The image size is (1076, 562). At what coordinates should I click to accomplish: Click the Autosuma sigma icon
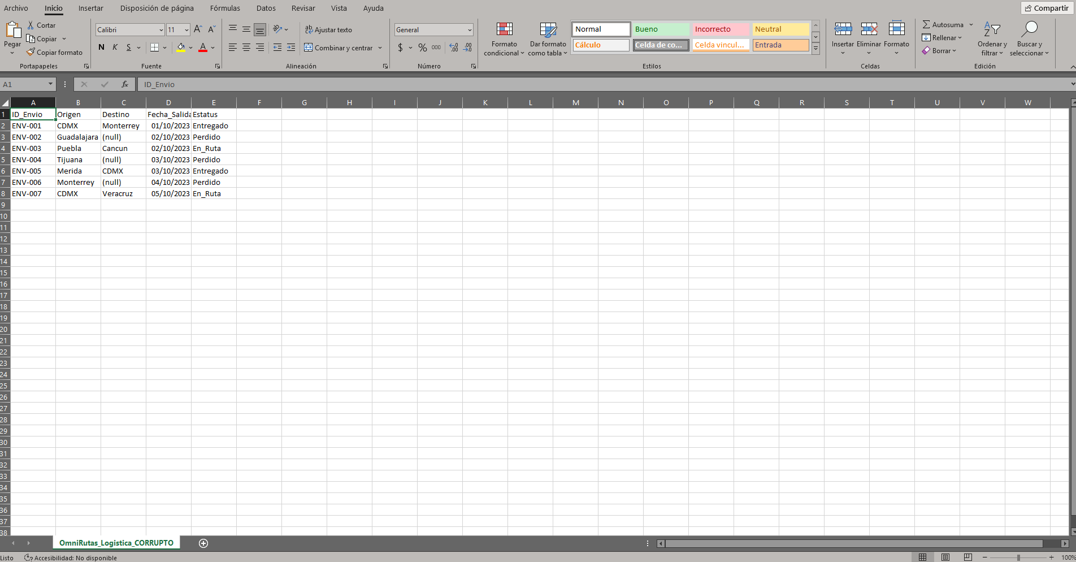(x=926, y=25)
